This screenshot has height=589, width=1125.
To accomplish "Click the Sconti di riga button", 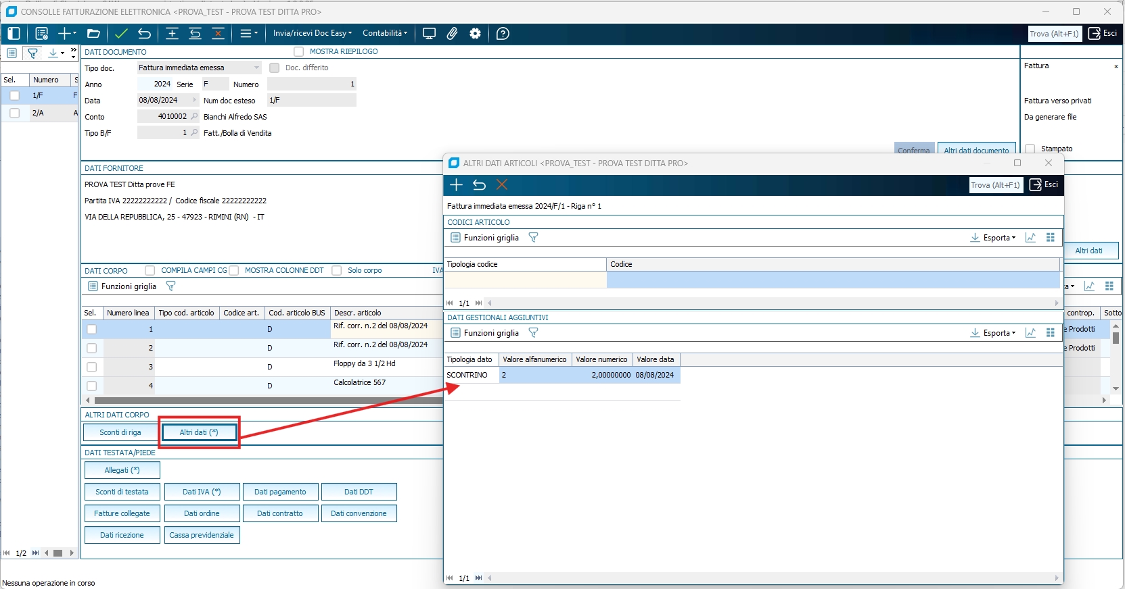I will [x=120, y=432].
